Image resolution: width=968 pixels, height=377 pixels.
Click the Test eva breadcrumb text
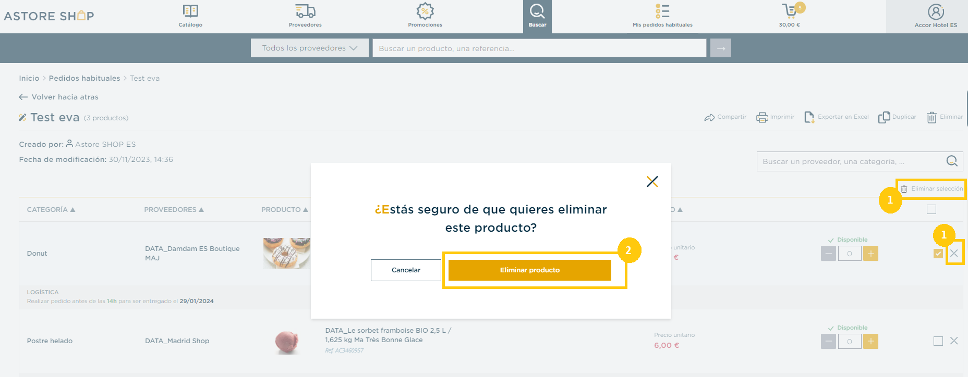(x=145, y=78)
